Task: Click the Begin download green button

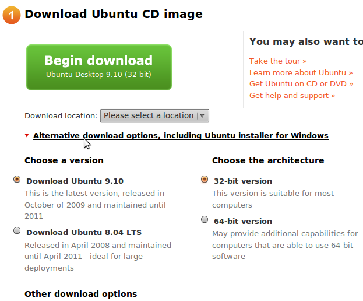Action: click(x=99, y=67)
